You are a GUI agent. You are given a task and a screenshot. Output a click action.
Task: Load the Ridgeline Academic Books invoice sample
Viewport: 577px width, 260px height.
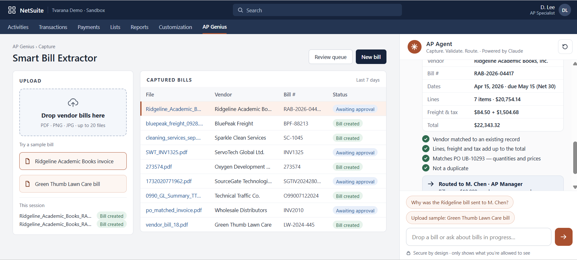click(73, 161)
